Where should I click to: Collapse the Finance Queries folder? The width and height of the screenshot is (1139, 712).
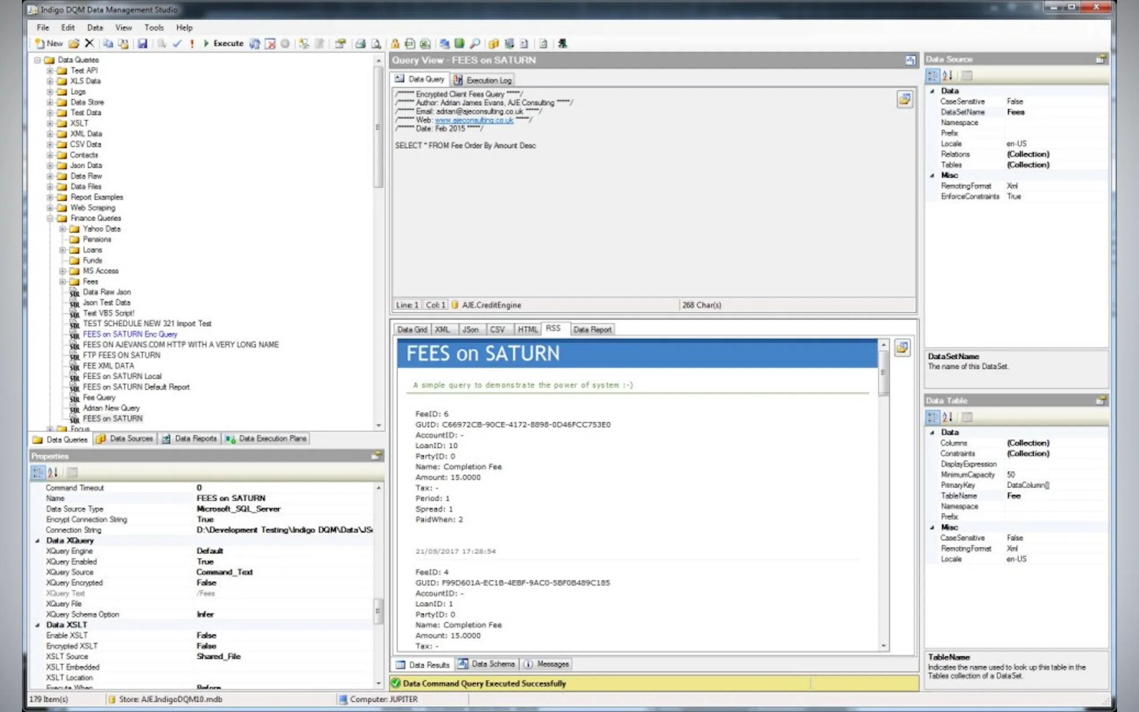click(x=50, y=218)
